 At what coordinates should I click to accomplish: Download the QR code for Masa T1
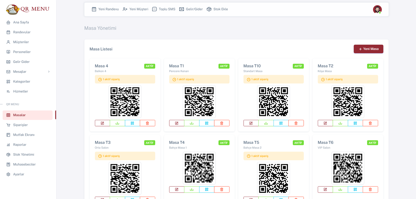[192, 123]
